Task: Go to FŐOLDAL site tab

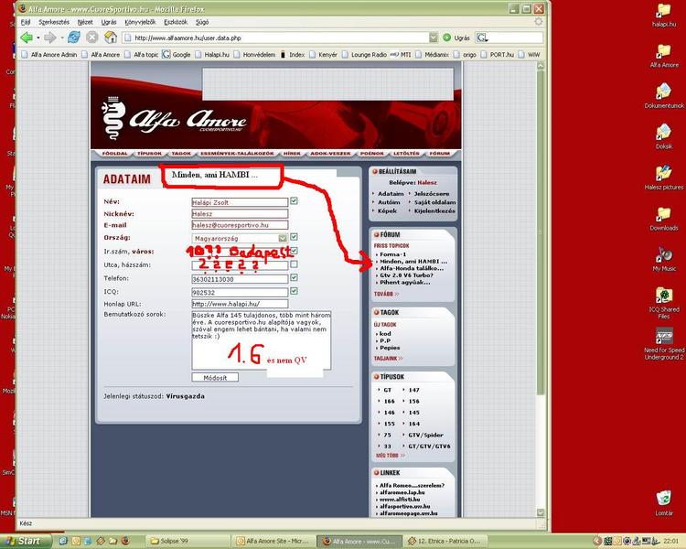Action: point(114,154)
